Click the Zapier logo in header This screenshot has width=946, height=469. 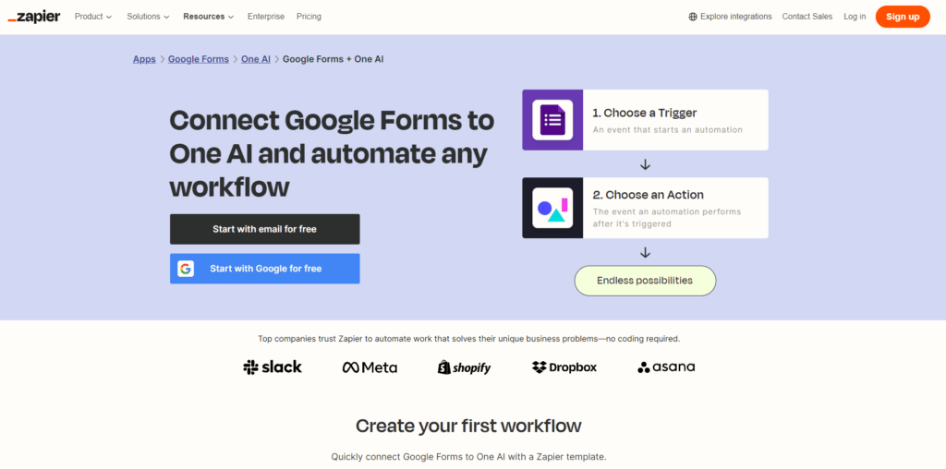34,17
